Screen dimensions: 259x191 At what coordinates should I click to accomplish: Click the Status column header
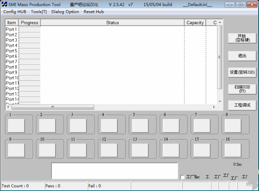coord(112,23)
